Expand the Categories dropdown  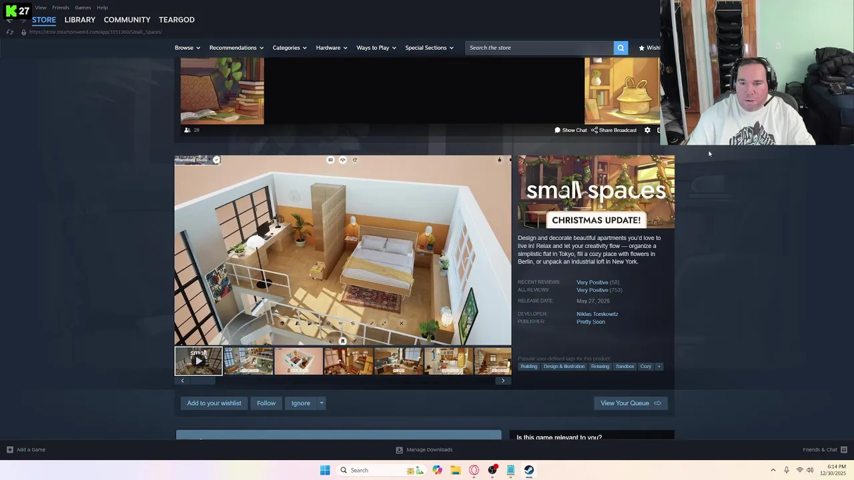290,48
